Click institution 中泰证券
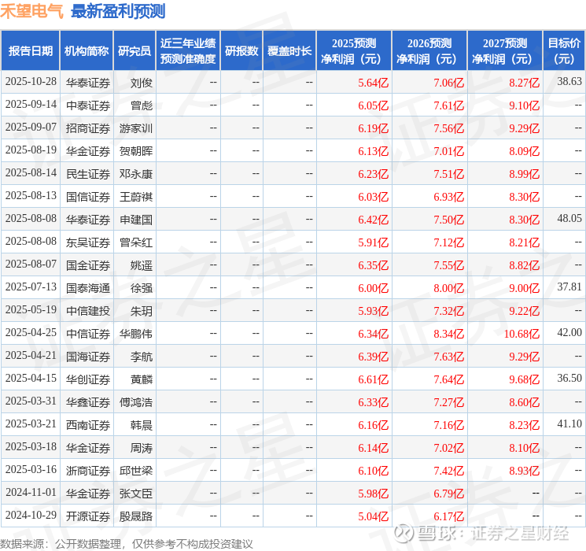This screenshot has height=551, width=586. coord(88,105)
